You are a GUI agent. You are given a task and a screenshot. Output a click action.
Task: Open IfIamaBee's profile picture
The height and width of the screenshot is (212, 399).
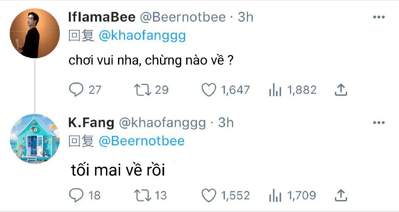point(34,33)
